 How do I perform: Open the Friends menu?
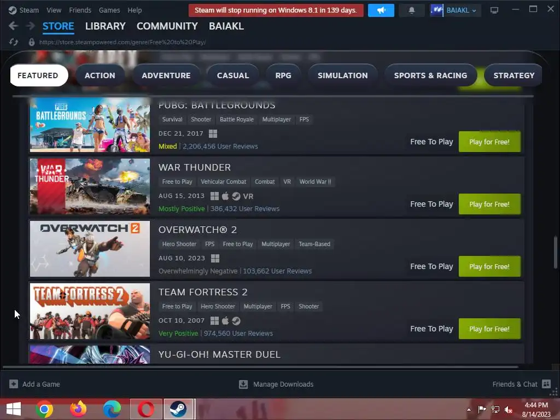click(80, 10)
